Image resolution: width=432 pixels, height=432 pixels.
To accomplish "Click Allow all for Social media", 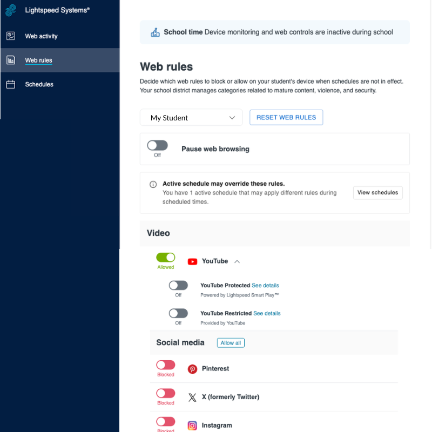I will pyautogui.click(x=231, y=343).
